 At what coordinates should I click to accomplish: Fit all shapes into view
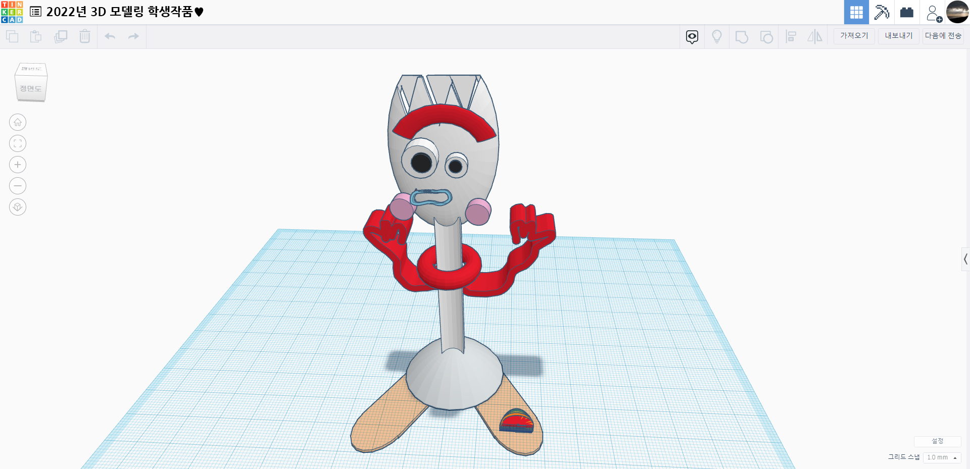[x=18, y=143]
